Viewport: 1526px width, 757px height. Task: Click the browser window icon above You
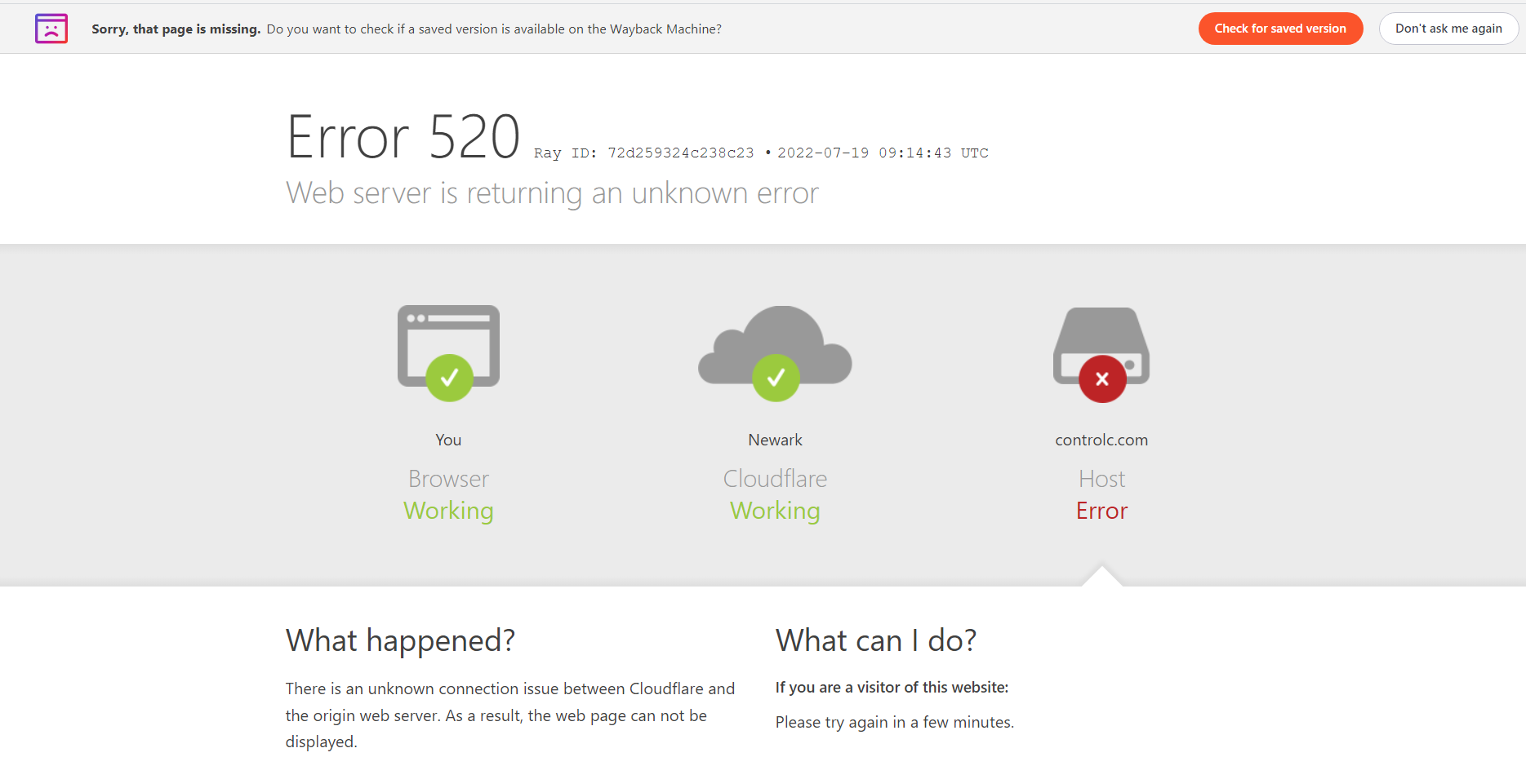pos(448,346)
